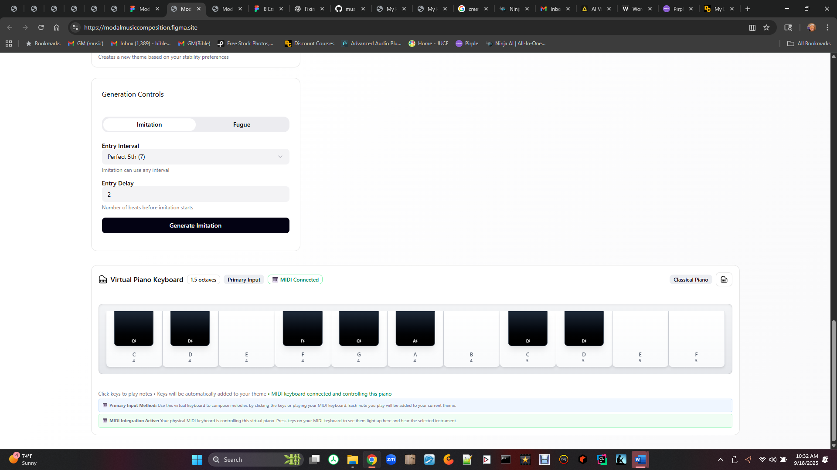The height and width of the screenshot is (470, 837).
Task: Switch to Fugue mode
Action: point(242,124)
